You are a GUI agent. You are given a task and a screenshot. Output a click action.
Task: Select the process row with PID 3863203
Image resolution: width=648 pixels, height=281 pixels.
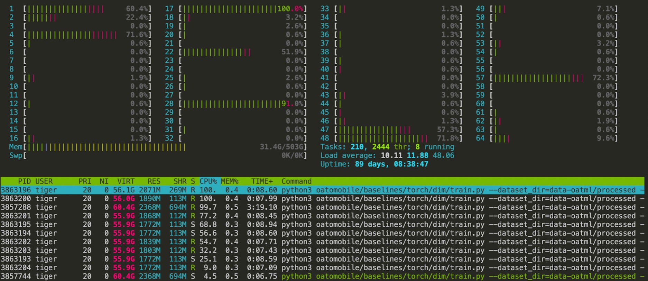click(322, 251)
